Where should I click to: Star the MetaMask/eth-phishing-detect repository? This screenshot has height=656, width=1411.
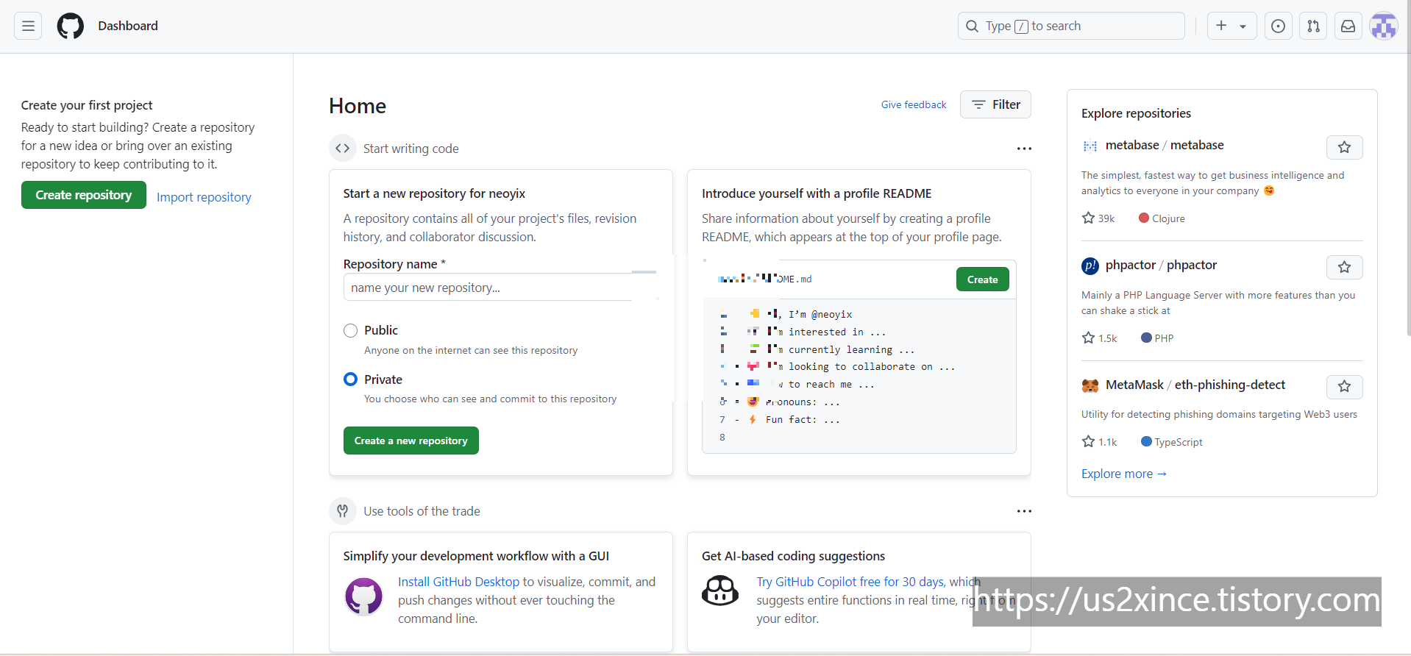[x=1344, y=386]
